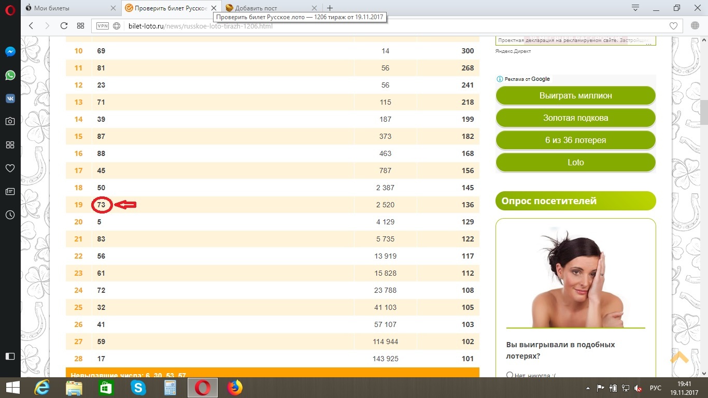Open Facebook Messenger in the Opera sidebar
708x398 pixels.
tap(10, 52)
